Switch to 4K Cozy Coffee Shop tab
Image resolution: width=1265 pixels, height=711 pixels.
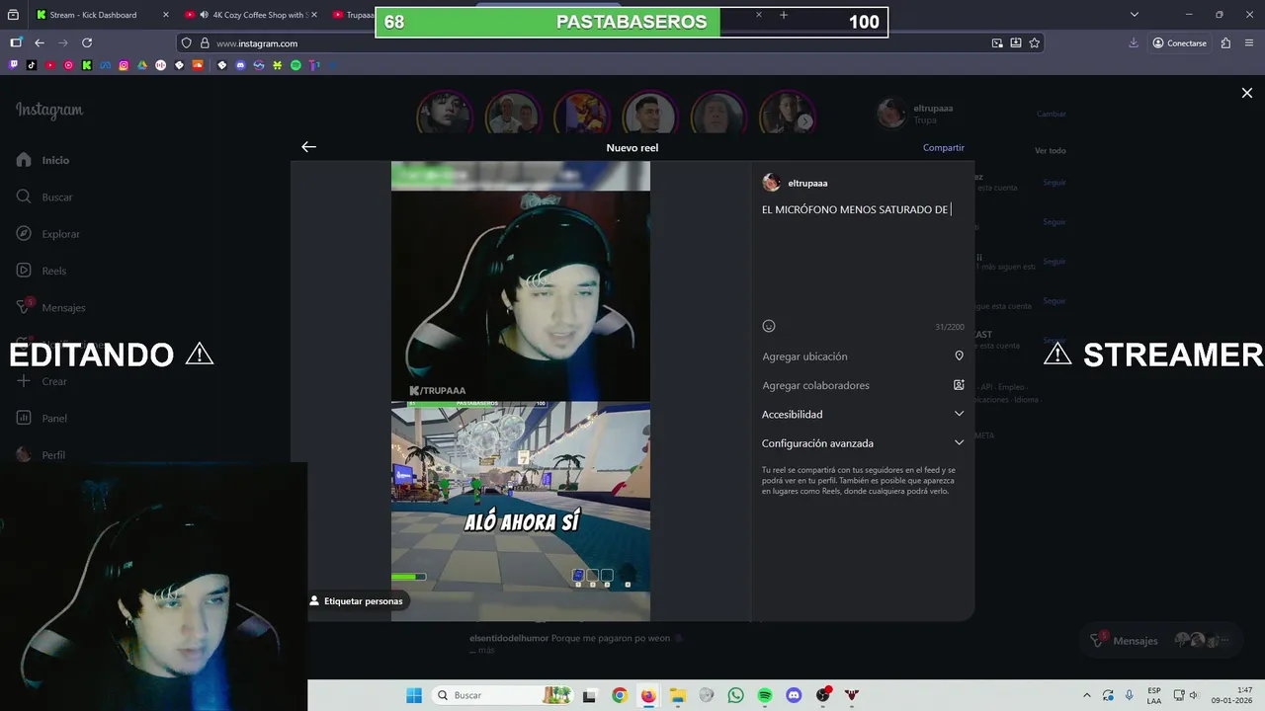click(252, 15)
